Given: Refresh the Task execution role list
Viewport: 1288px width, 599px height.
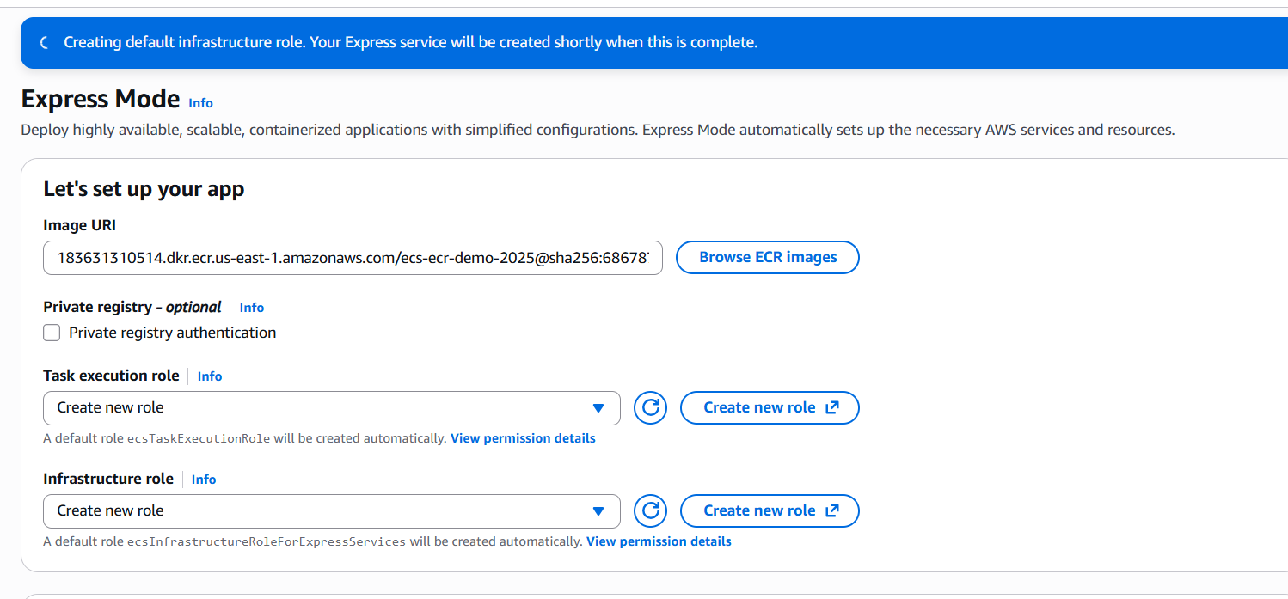Looking at the screenshot, I should (x=651, y=407).
